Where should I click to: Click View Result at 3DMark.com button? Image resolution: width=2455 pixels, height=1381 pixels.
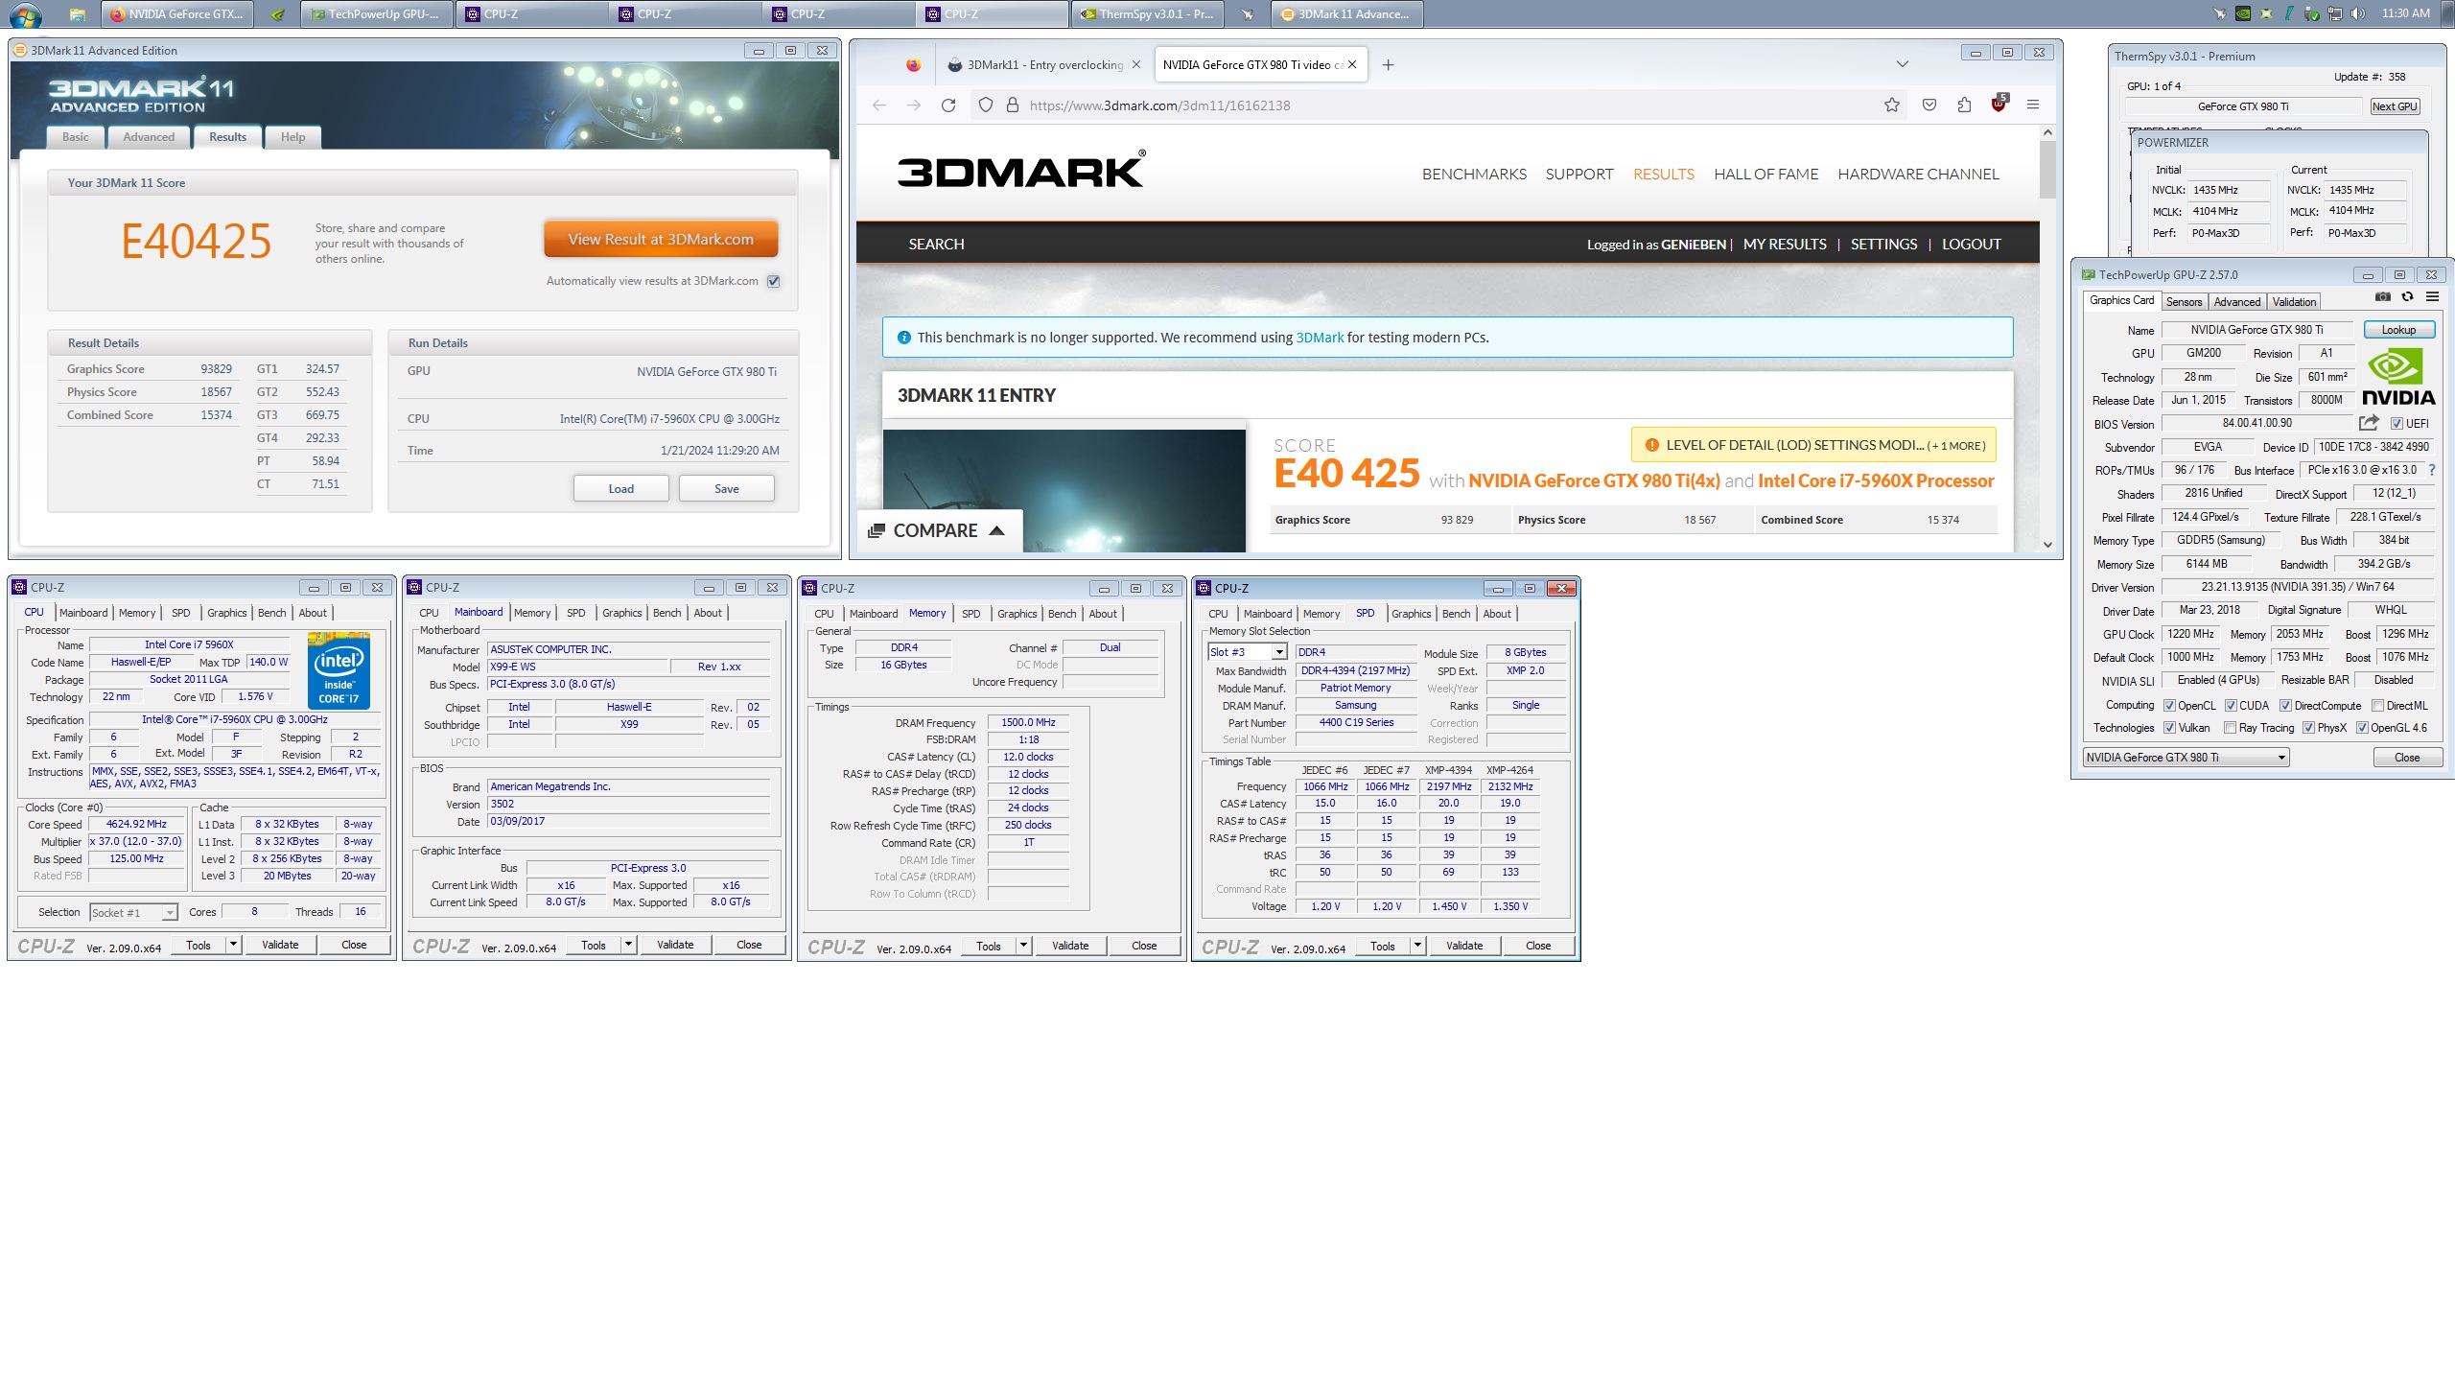(661, 240)
